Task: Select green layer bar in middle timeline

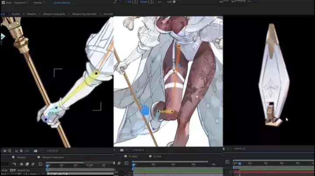Action: (178, 171)
